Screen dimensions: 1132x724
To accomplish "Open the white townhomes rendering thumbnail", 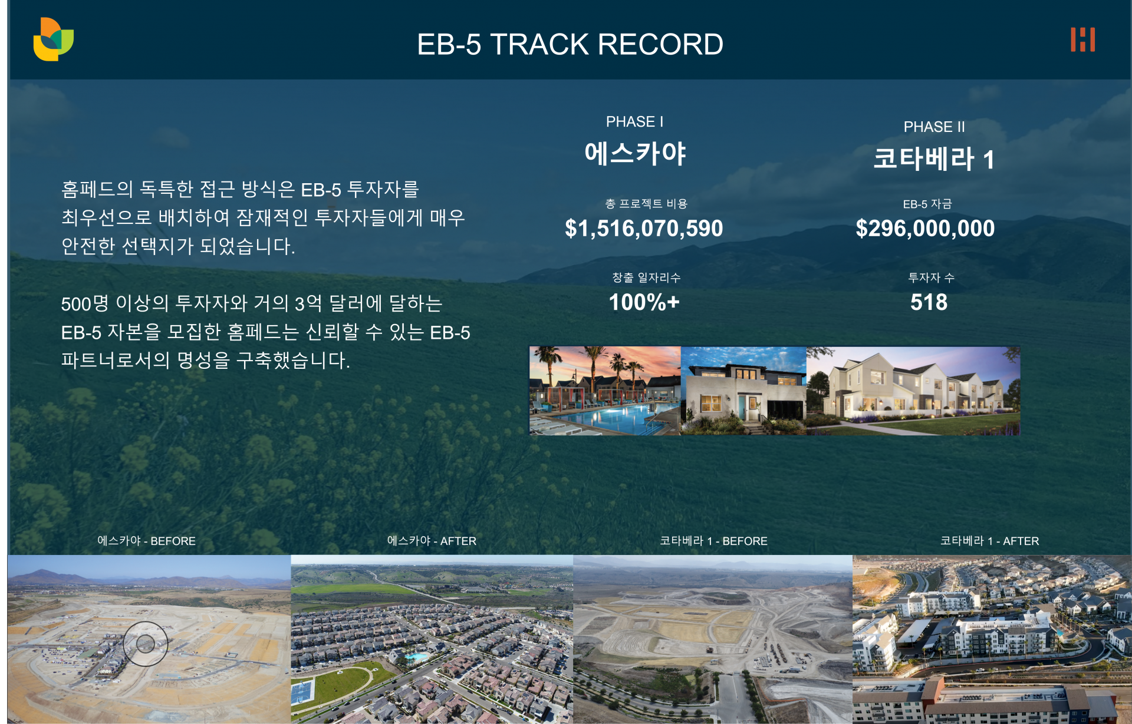I will 913,391.
